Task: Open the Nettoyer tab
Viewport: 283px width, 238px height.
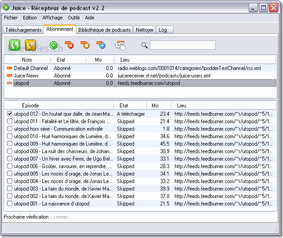Action: pos(145,30)
